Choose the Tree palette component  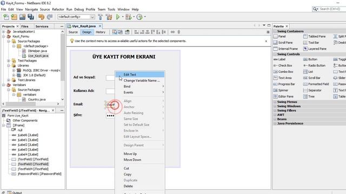click(x=309, y=96)
